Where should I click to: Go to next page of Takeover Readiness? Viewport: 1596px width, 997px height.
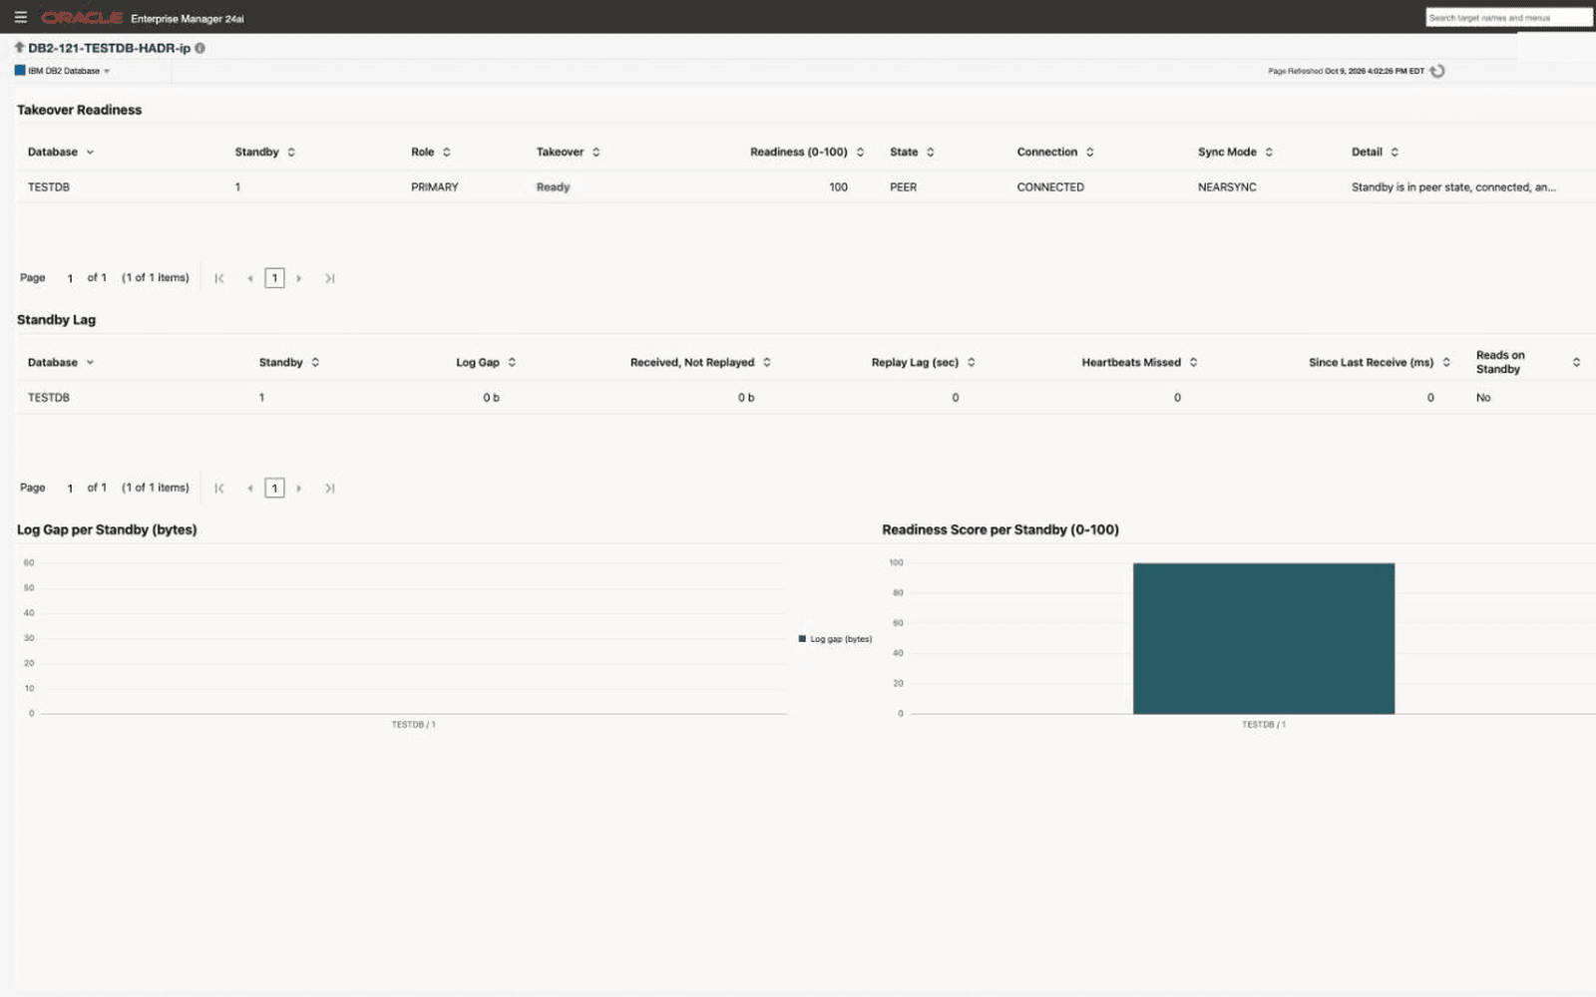click(x=298, y=278)
